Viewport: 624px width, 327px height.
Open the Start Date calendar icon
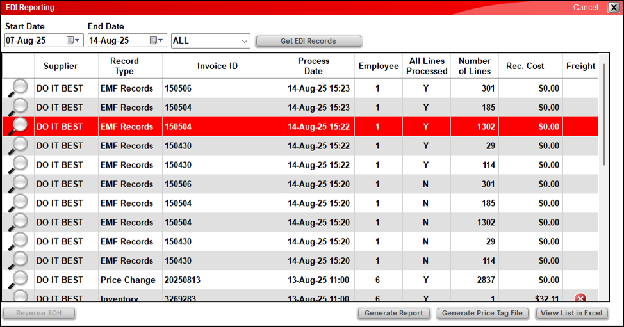[70, 40]
